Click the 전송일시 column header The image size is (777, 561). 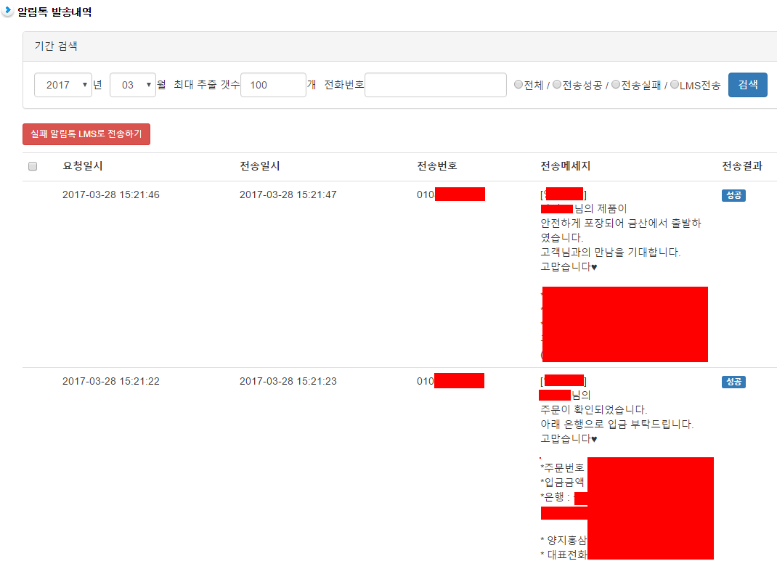[260, 166]
